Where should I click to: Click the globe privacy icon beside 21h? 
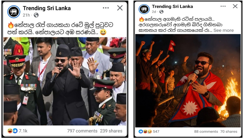36,15
